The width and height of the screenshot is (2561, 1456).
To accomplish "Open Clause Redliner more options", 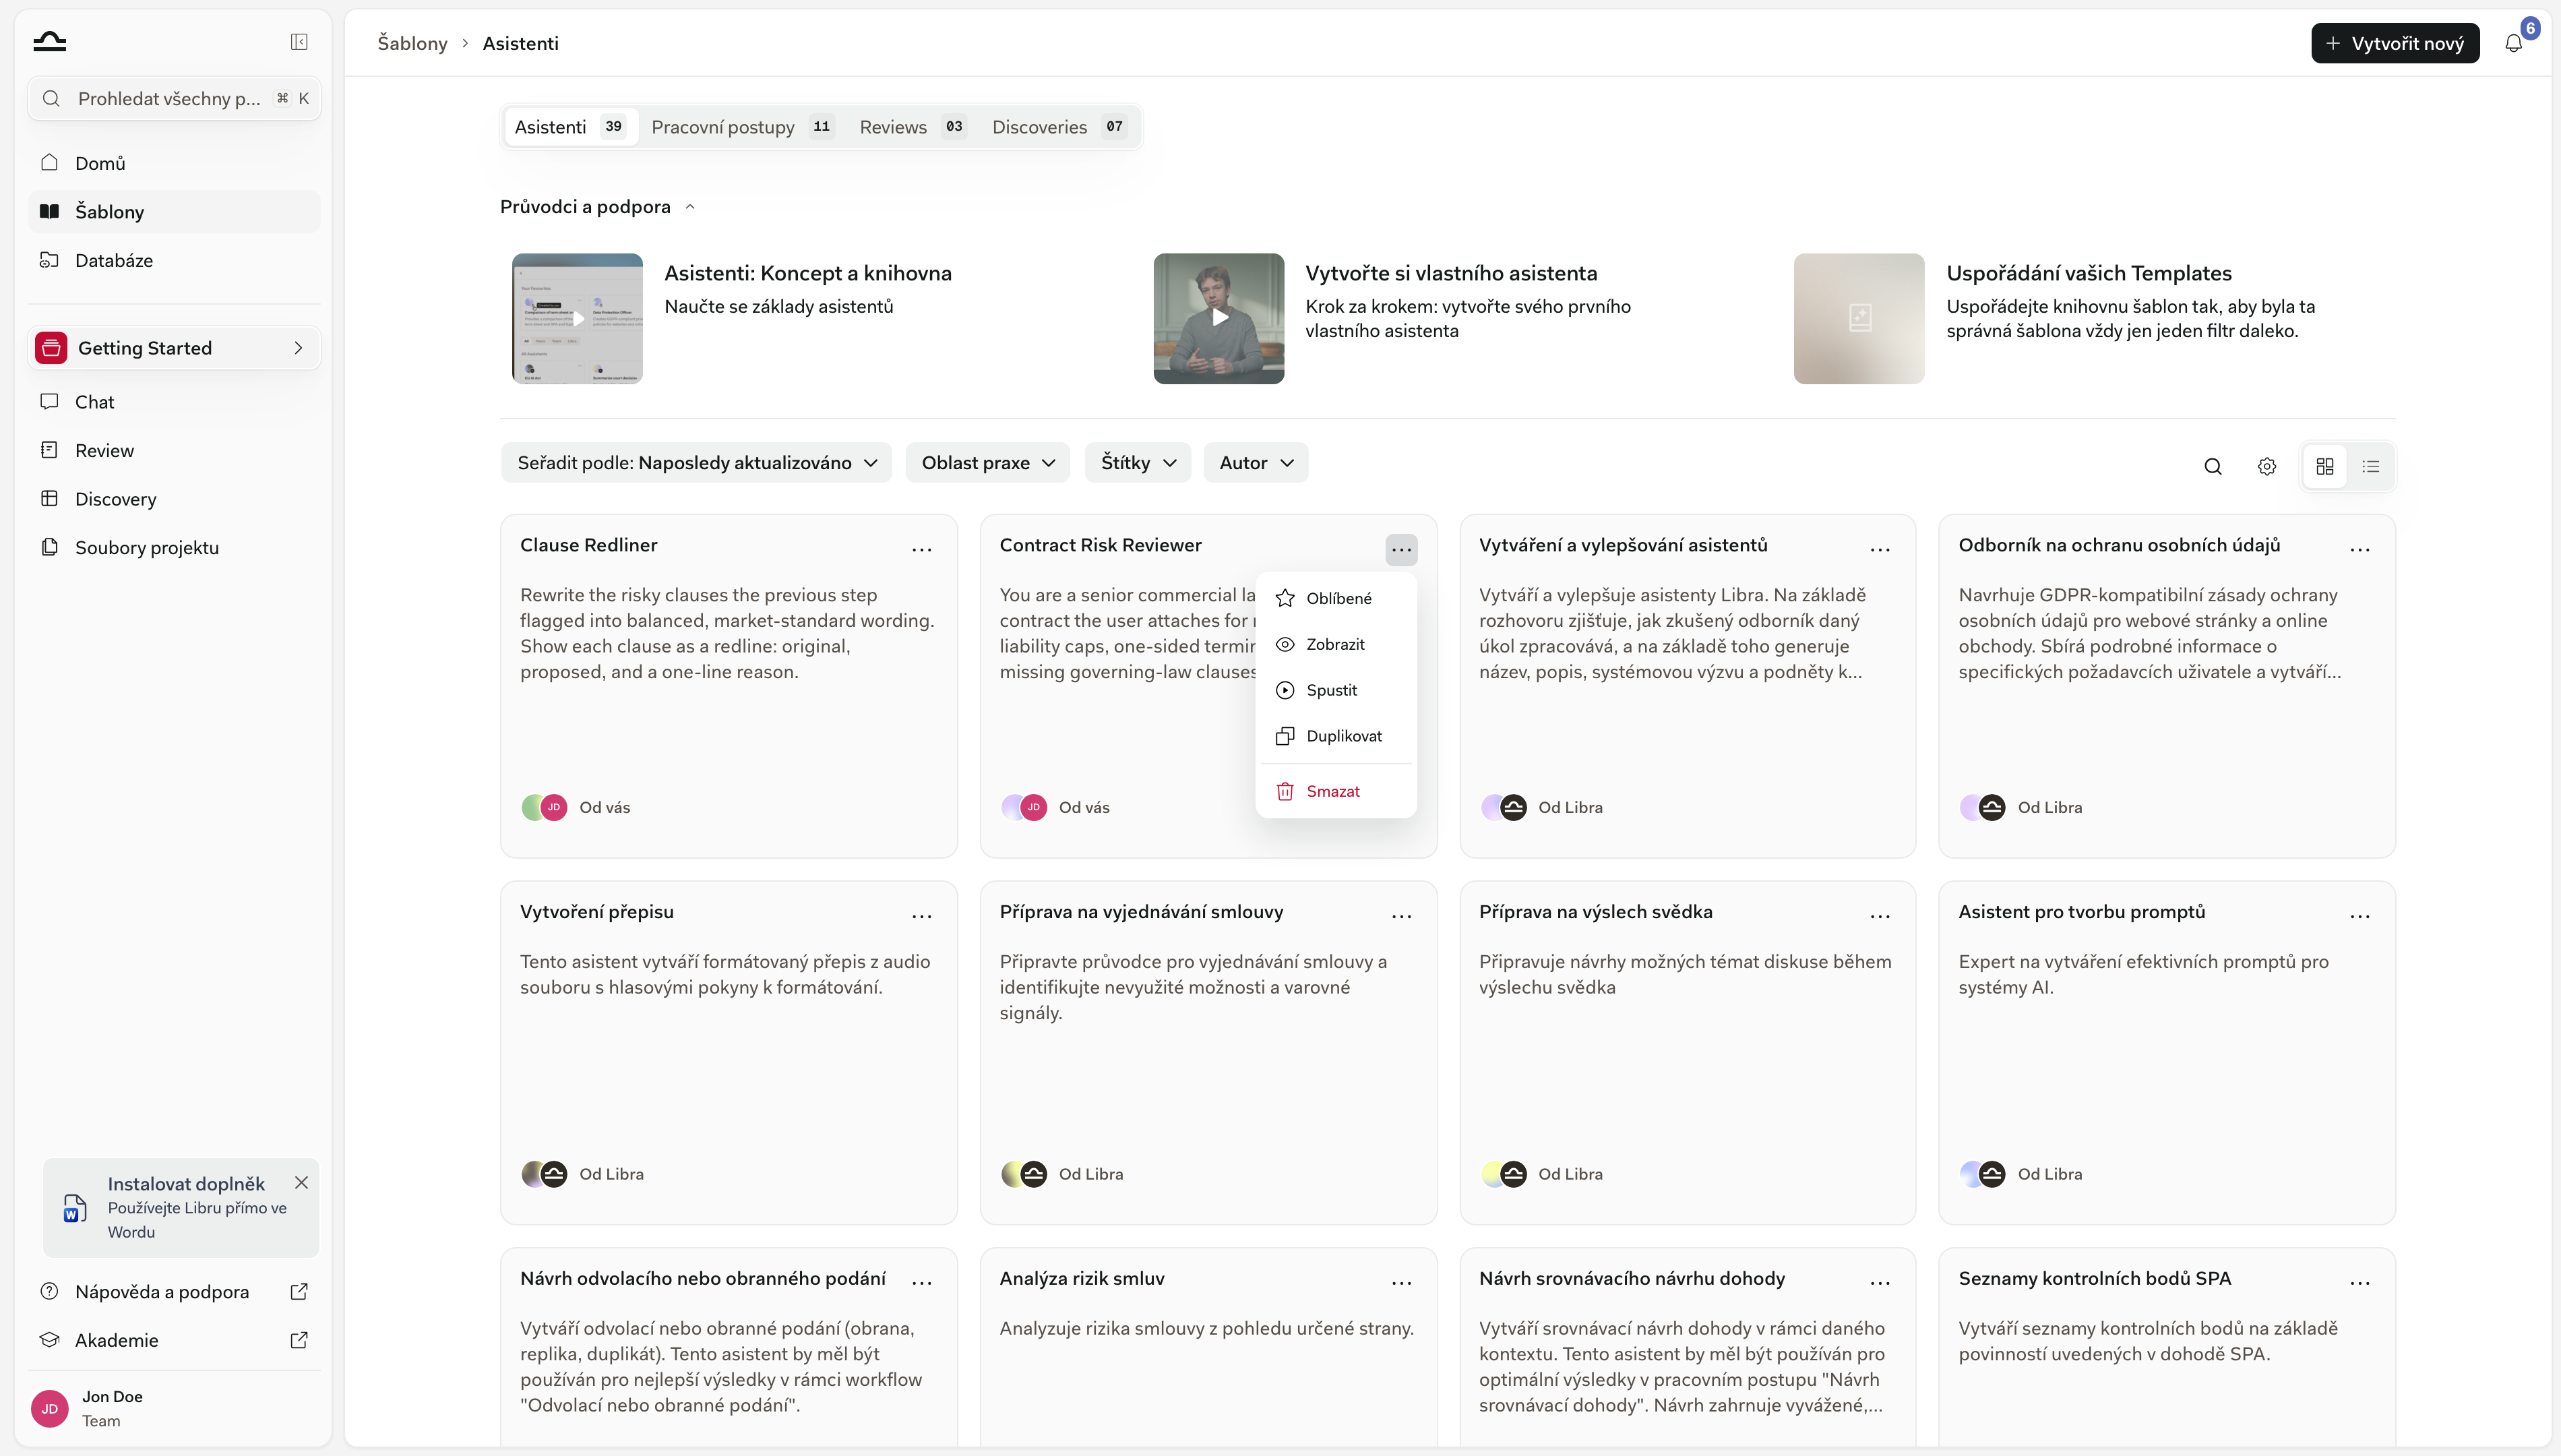I will 922,549.
